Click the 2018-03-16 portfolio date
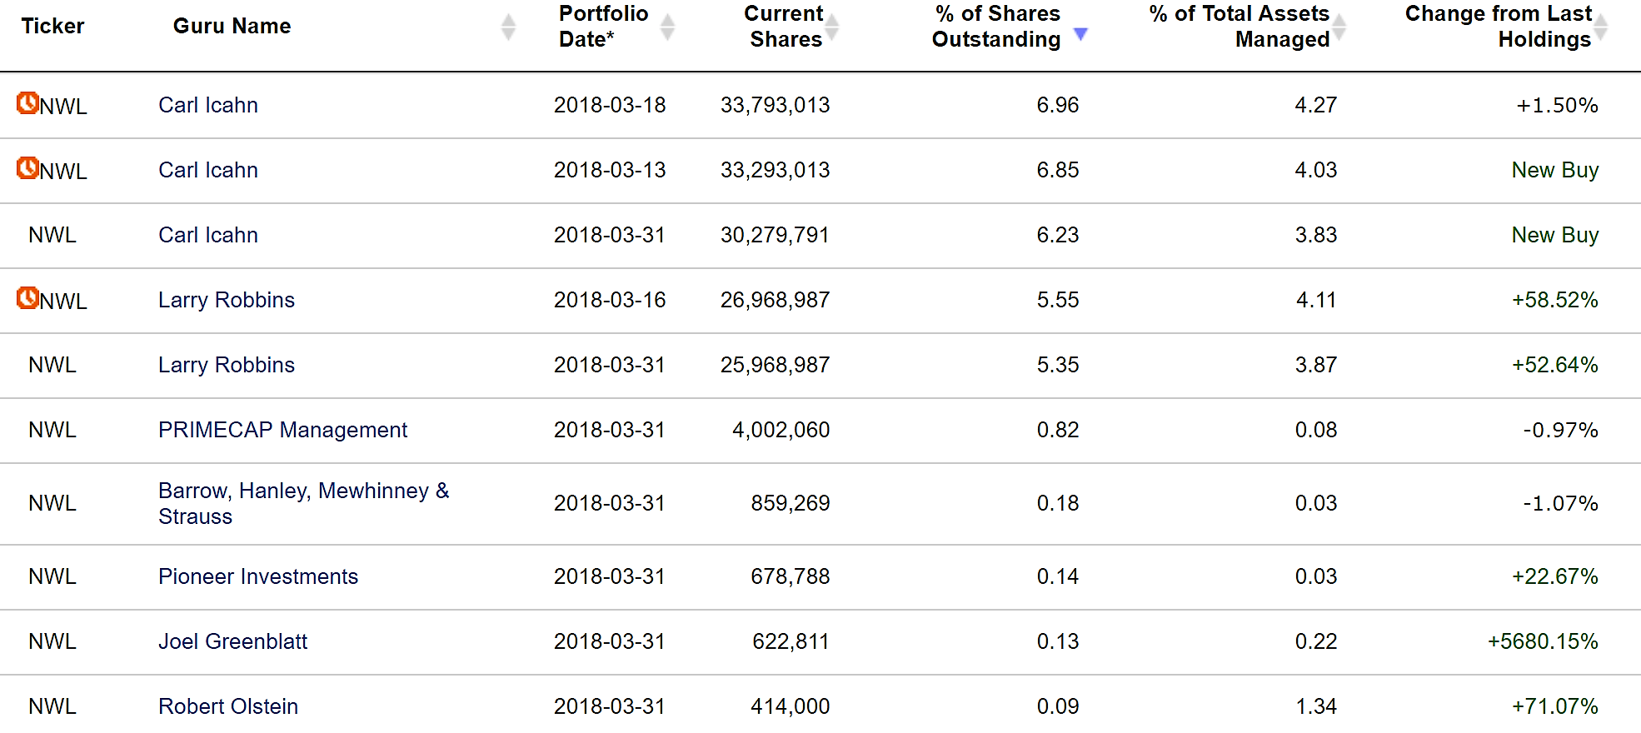Screen dimensions: 1641x733 [610, 300]
